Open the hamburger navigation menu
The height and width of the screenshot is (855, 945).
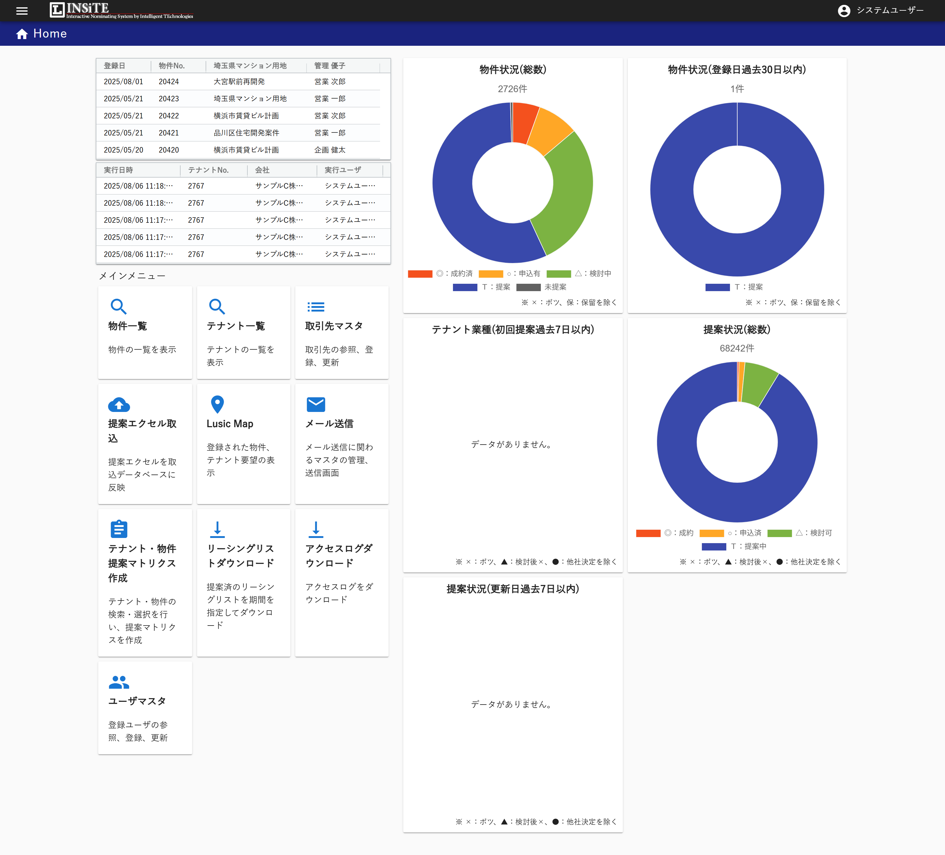[22, 11]
